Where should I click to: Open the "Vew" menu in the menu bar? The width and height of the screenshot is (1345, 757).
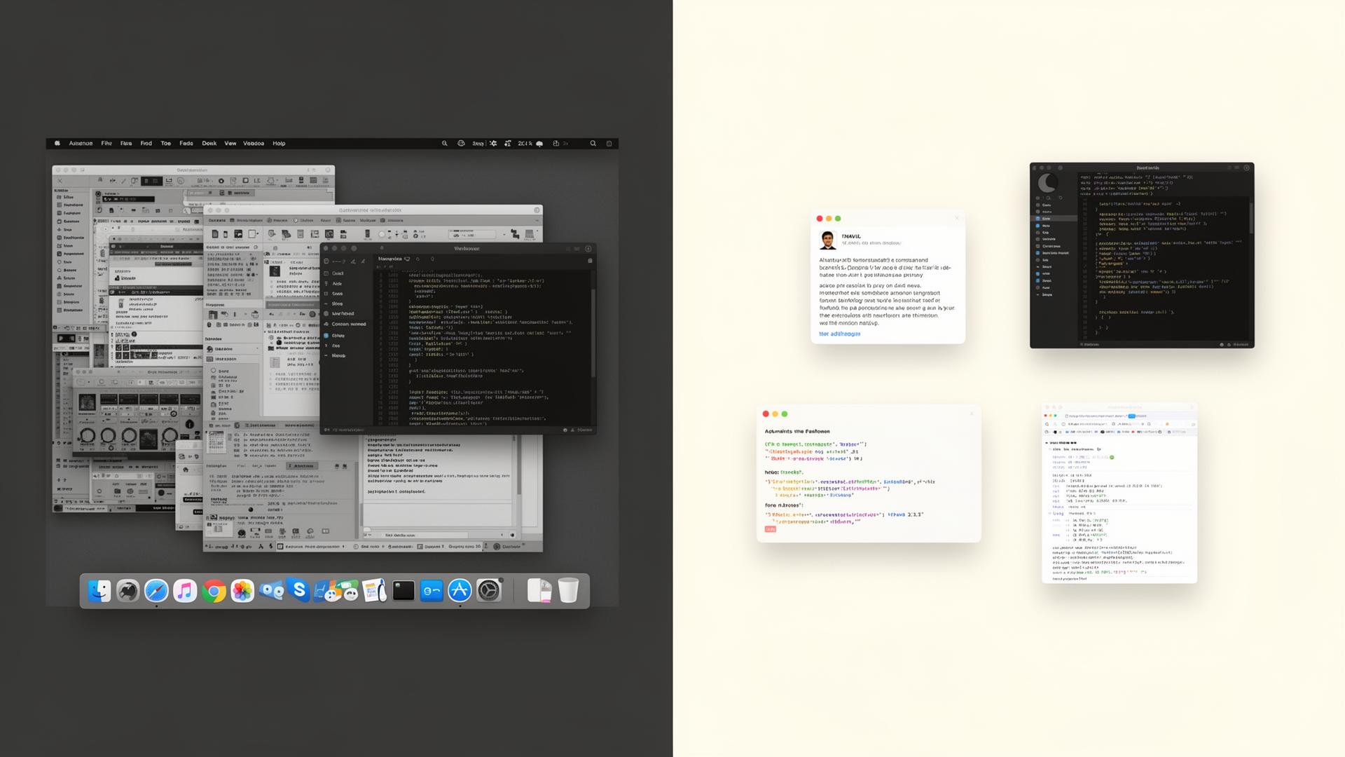[x=230, y=143]
